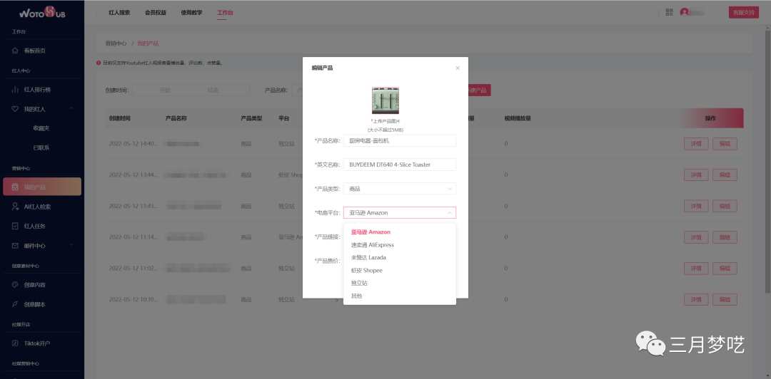Click the 客服支持 button

pos(743,13)
